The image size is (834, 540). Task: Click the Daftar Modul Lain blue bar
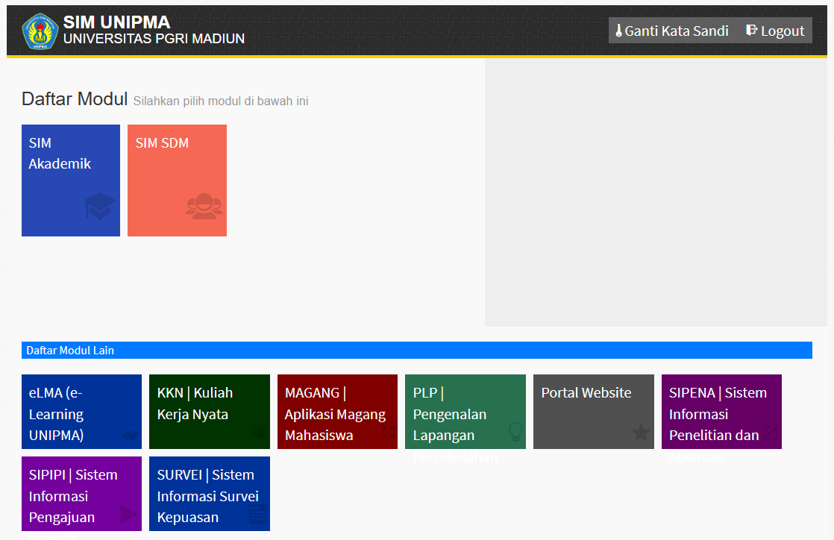(x=416, y=351)
